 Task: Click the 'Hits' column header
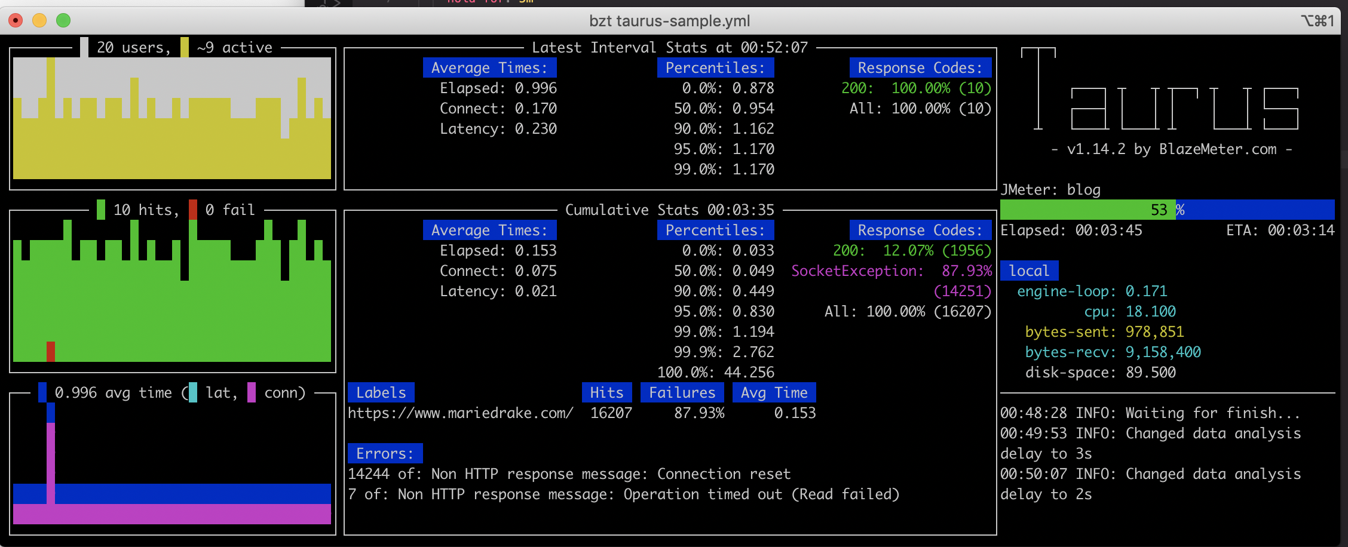(607, 392)
